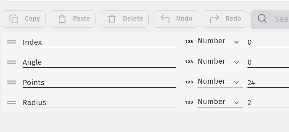Edit the Angle variable name field

pos(99,63)
